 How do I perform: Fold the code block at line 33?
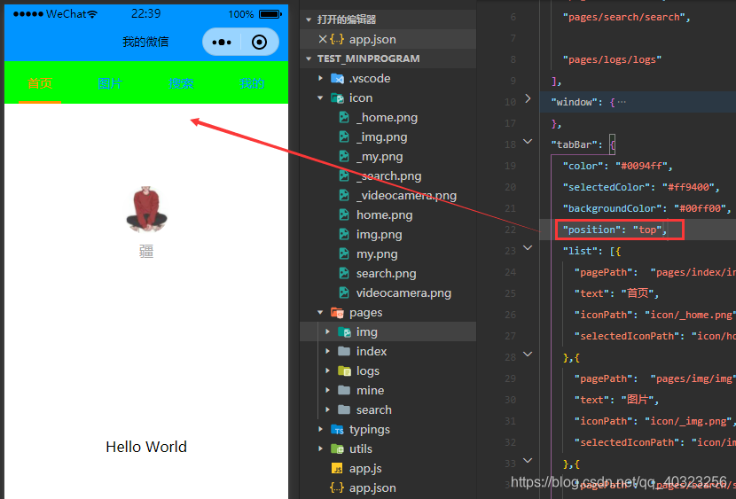click(528, 461)
